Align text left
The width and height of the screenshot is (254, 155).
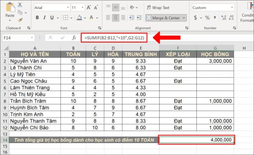108,18
